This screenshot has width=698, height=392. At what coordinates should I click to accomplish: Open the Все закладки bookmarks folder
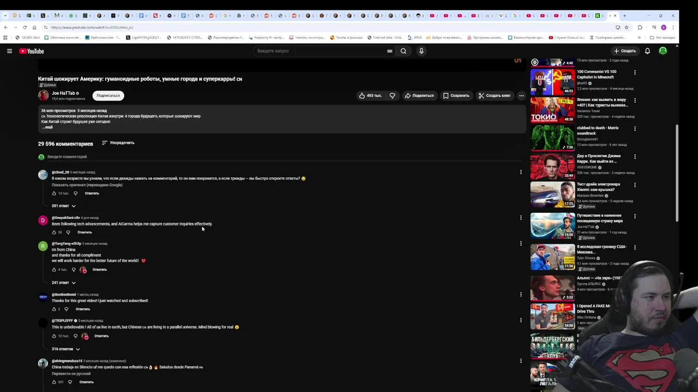pos(663,38)
